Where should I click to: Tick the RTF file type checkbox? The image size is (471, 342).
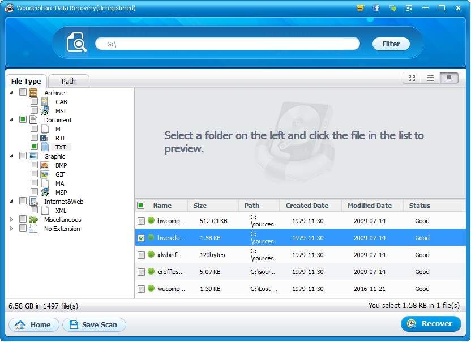pos(35,138)
